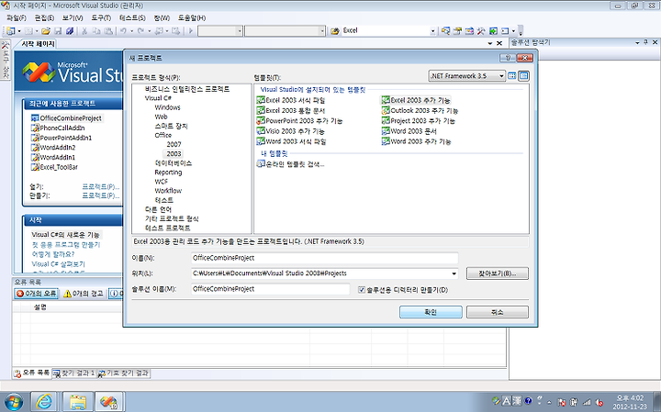
Task: Open the recent project PowerPointAddIn1
Action: tap(62, 138)
